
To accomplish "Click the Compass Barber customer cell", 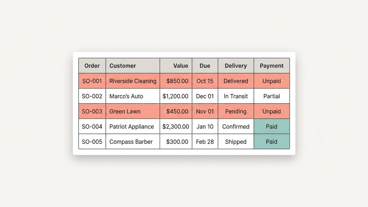I will pyautogui.click(x=133, y=141).
